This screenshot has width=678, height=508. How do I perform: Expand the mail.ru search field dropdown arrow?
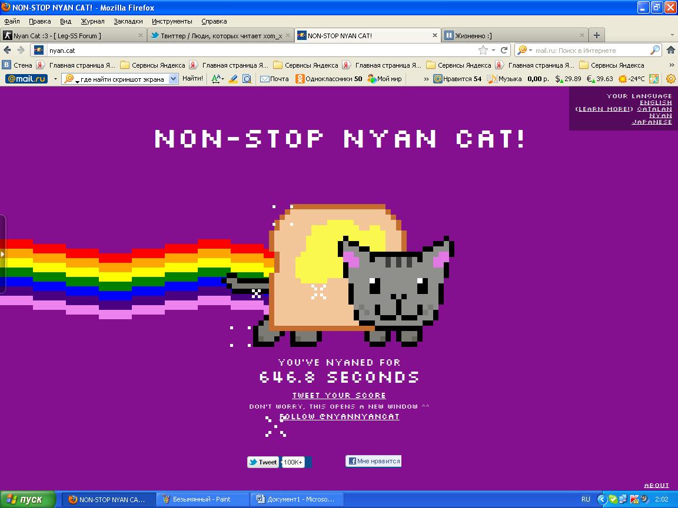(x=174, y=79)
